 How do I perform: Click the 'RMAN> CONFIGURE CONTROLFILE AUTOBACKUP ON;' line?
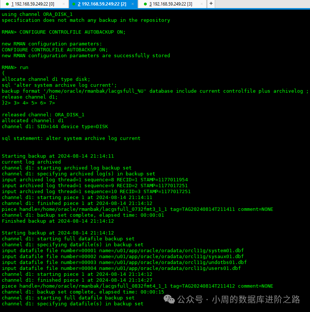63,32
